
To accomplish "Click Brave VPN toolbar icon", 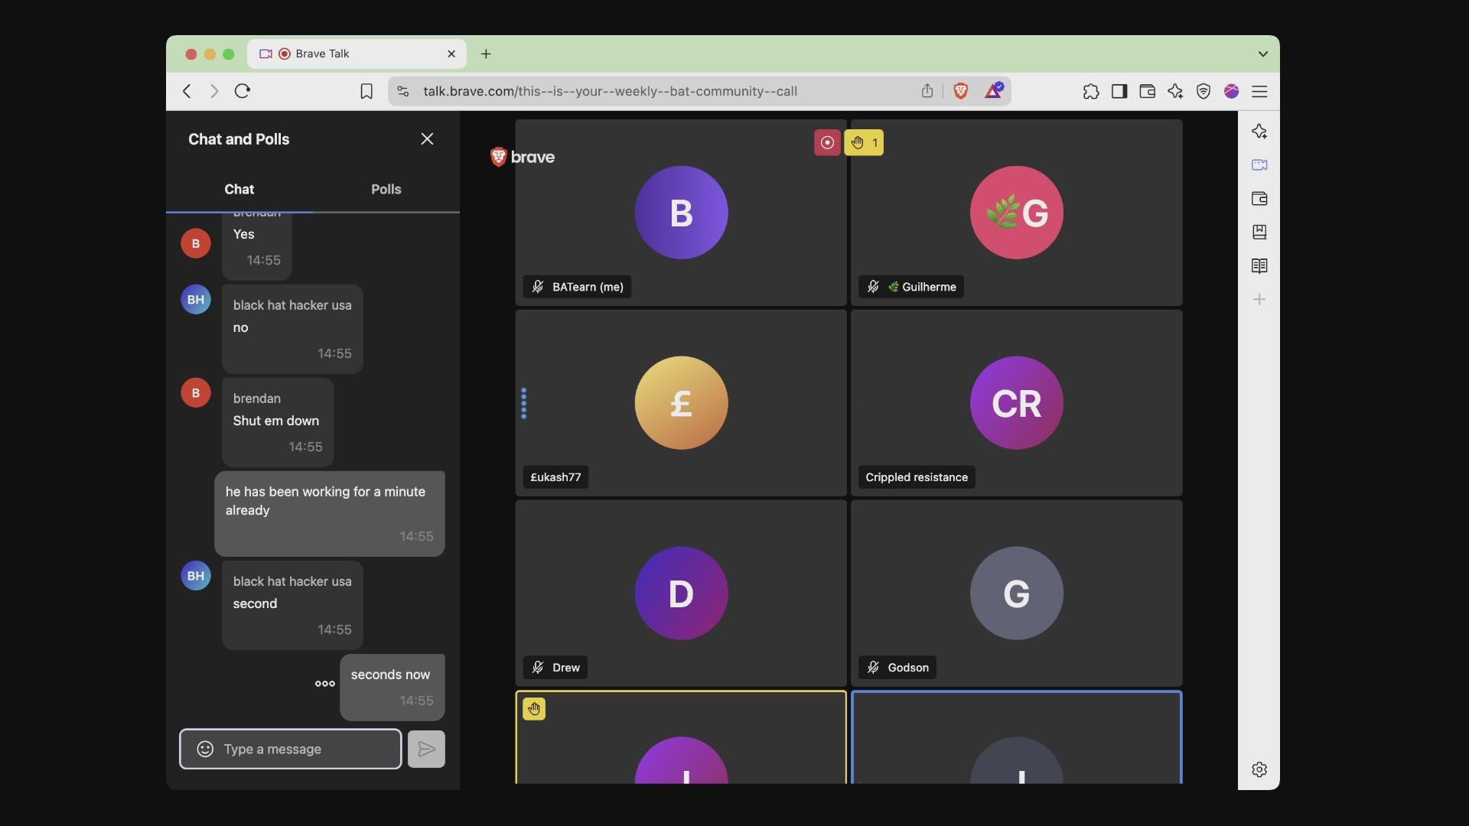I will point(1204,91).
